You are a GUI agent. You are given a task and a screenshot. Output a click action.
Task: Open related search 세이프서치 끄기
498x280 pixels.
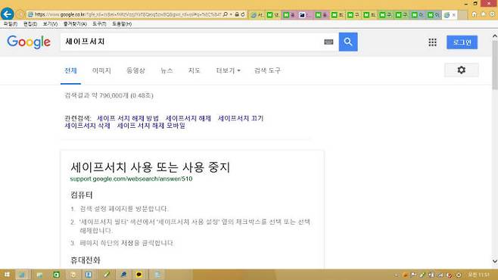point(241,118)
